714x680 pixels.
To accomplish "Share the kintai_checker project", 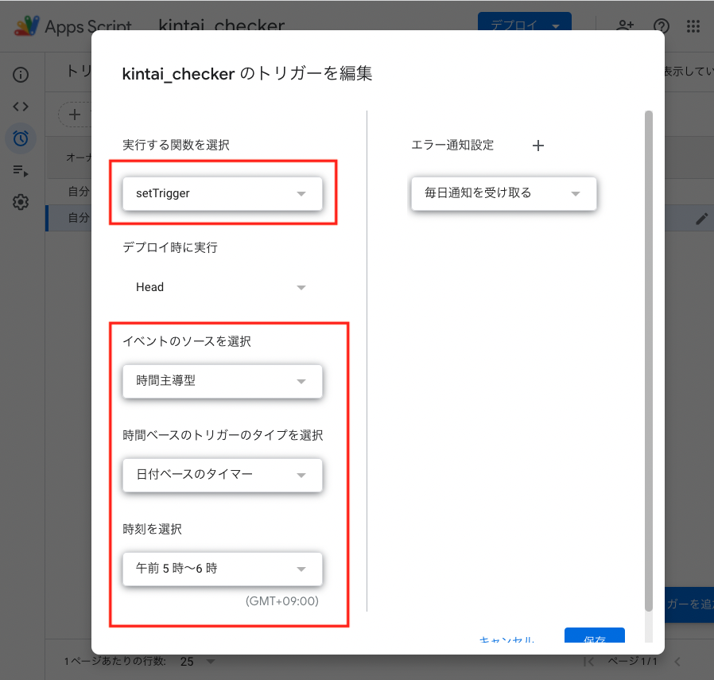I will pos(625,26).
